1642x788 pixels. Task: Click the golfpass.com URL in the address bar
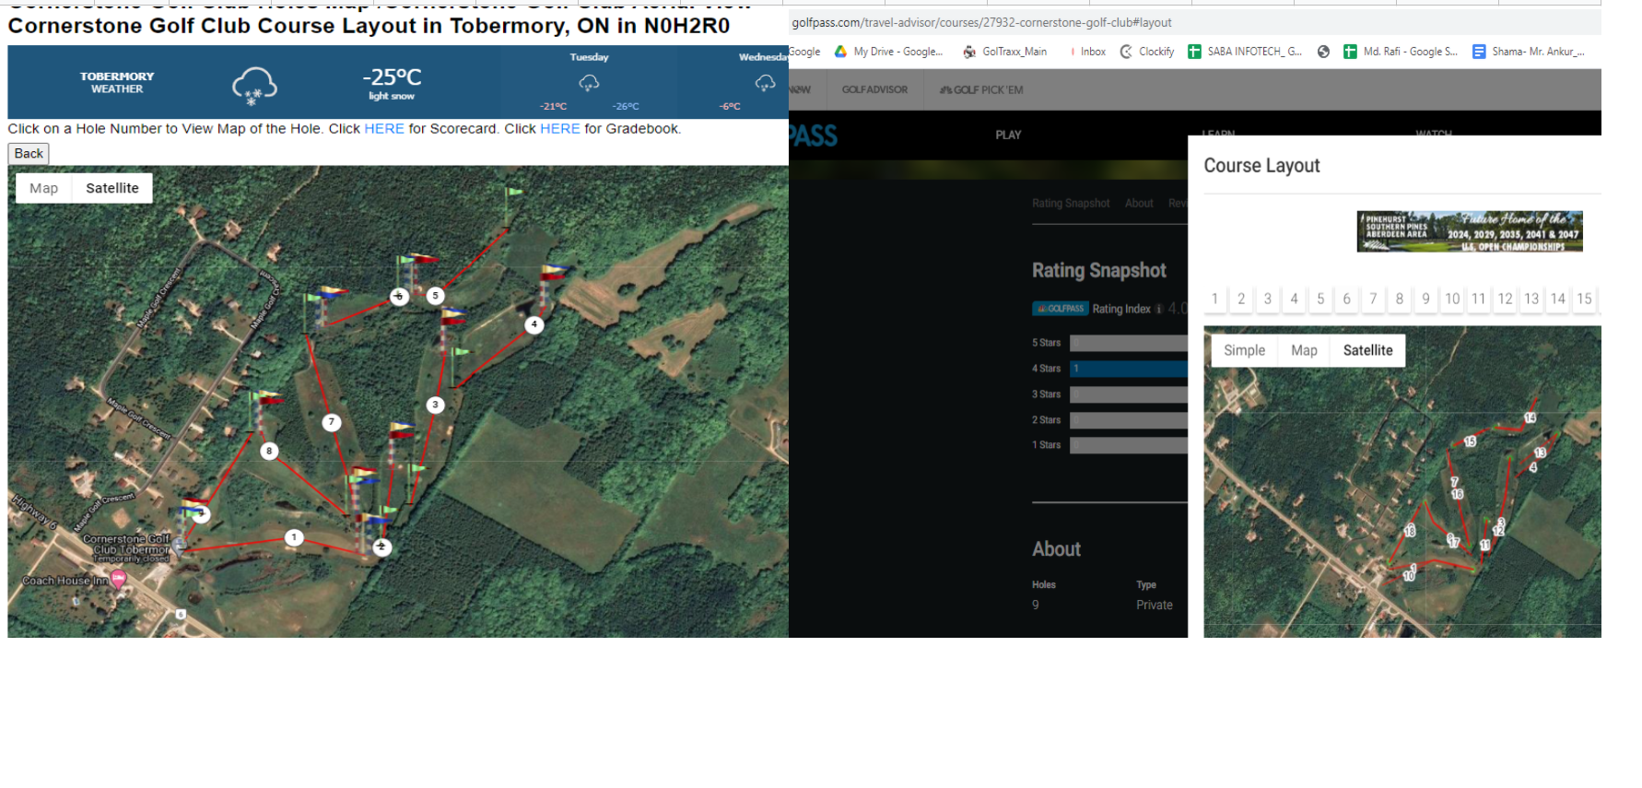coord(982,22)
